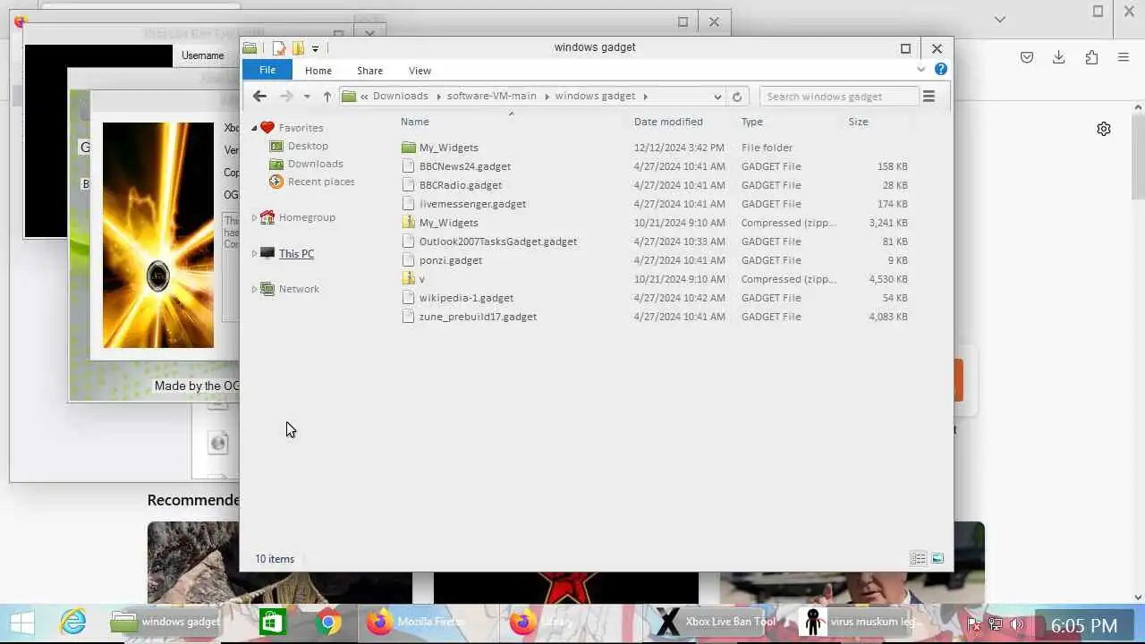Go up one folder with Up arrow
Screen dimensions: 1145x644
(327, 97)
